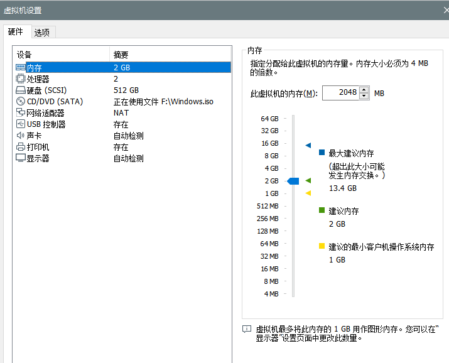Image resolution: width=449 pixels, height=363 pixels.
Task: Click the 显示器 monitor icon
Action: (21, 158)
